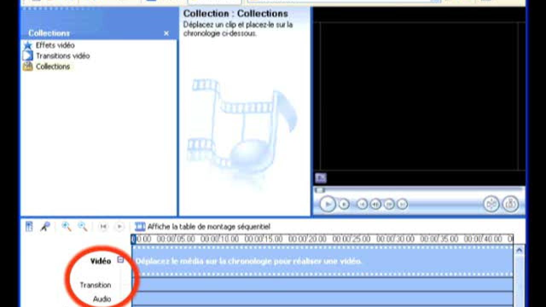Viewport: 546px width, 307px height.
Task: Click the 00:00:40.00 ruler mark
Action: tap(483, 239)
